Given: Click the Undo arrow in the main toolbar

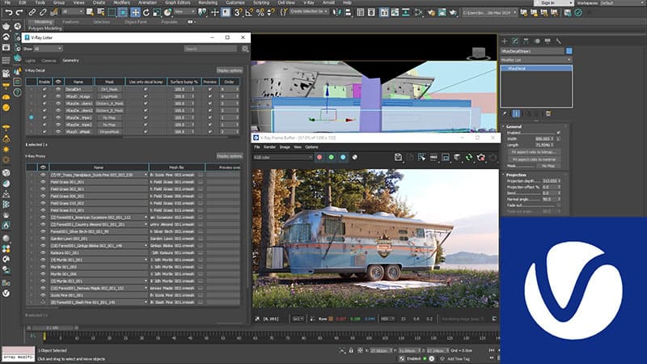Looking at the screenshot, I should [8, 13].
